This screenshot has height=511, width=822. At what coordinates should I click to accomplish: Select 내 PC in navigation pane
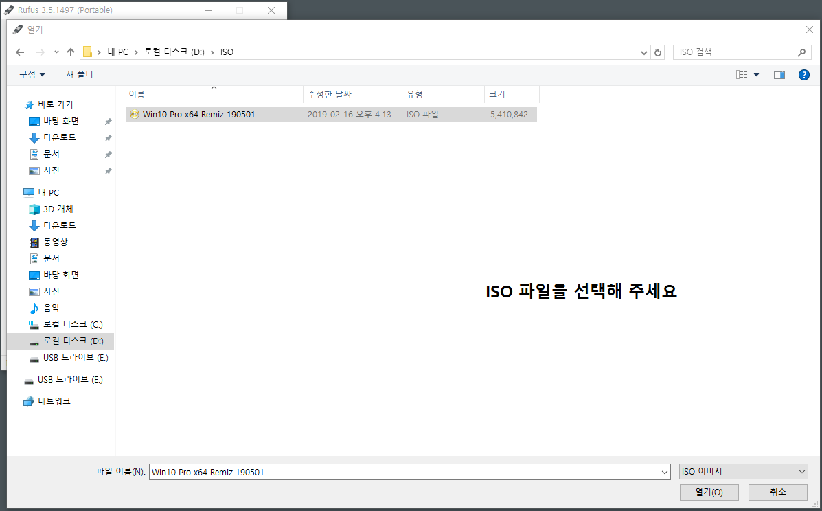pyautogui.click(x=48, y=192)
